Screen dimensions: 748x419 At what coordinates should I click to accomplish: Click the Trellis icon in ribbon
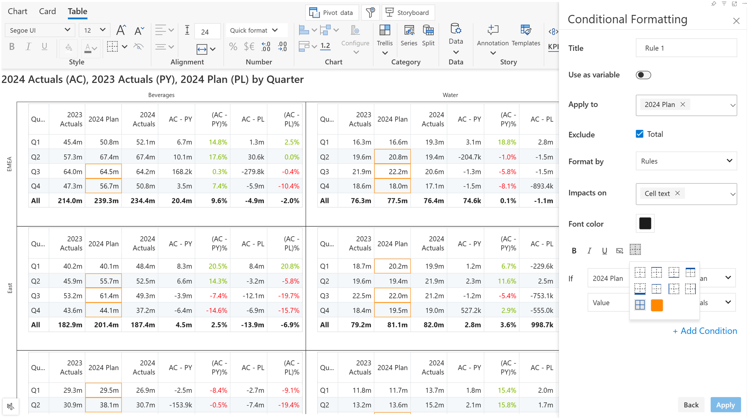click(385, 30)
